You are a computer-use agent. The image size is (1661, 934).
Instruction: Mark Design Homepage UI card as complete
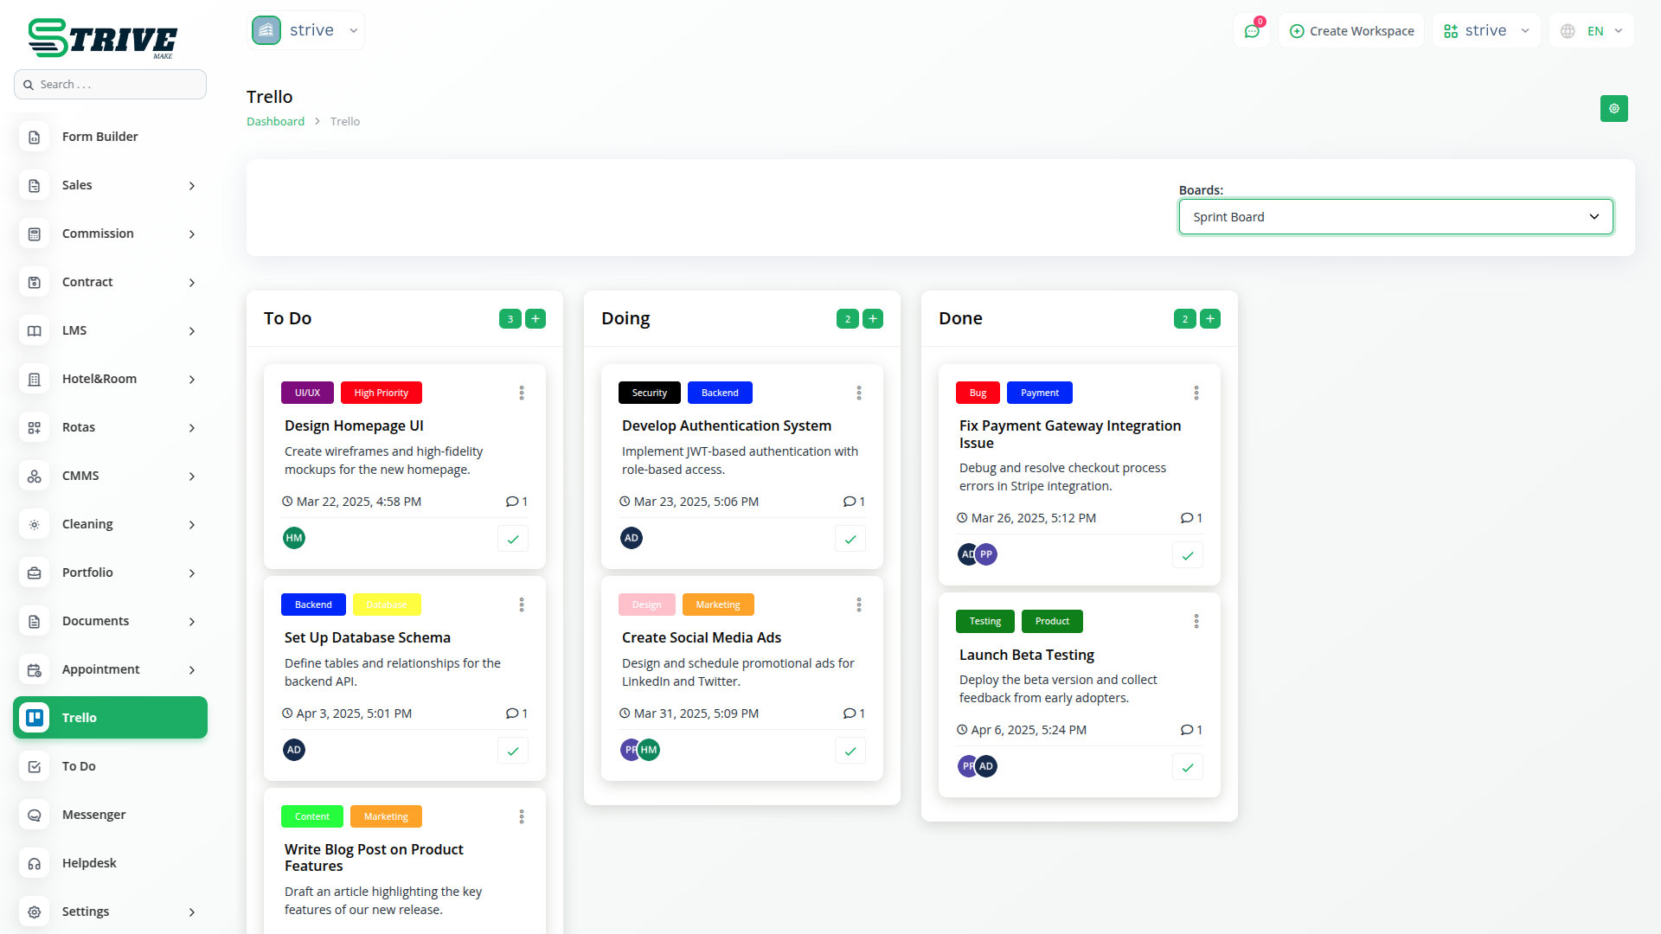513,539
